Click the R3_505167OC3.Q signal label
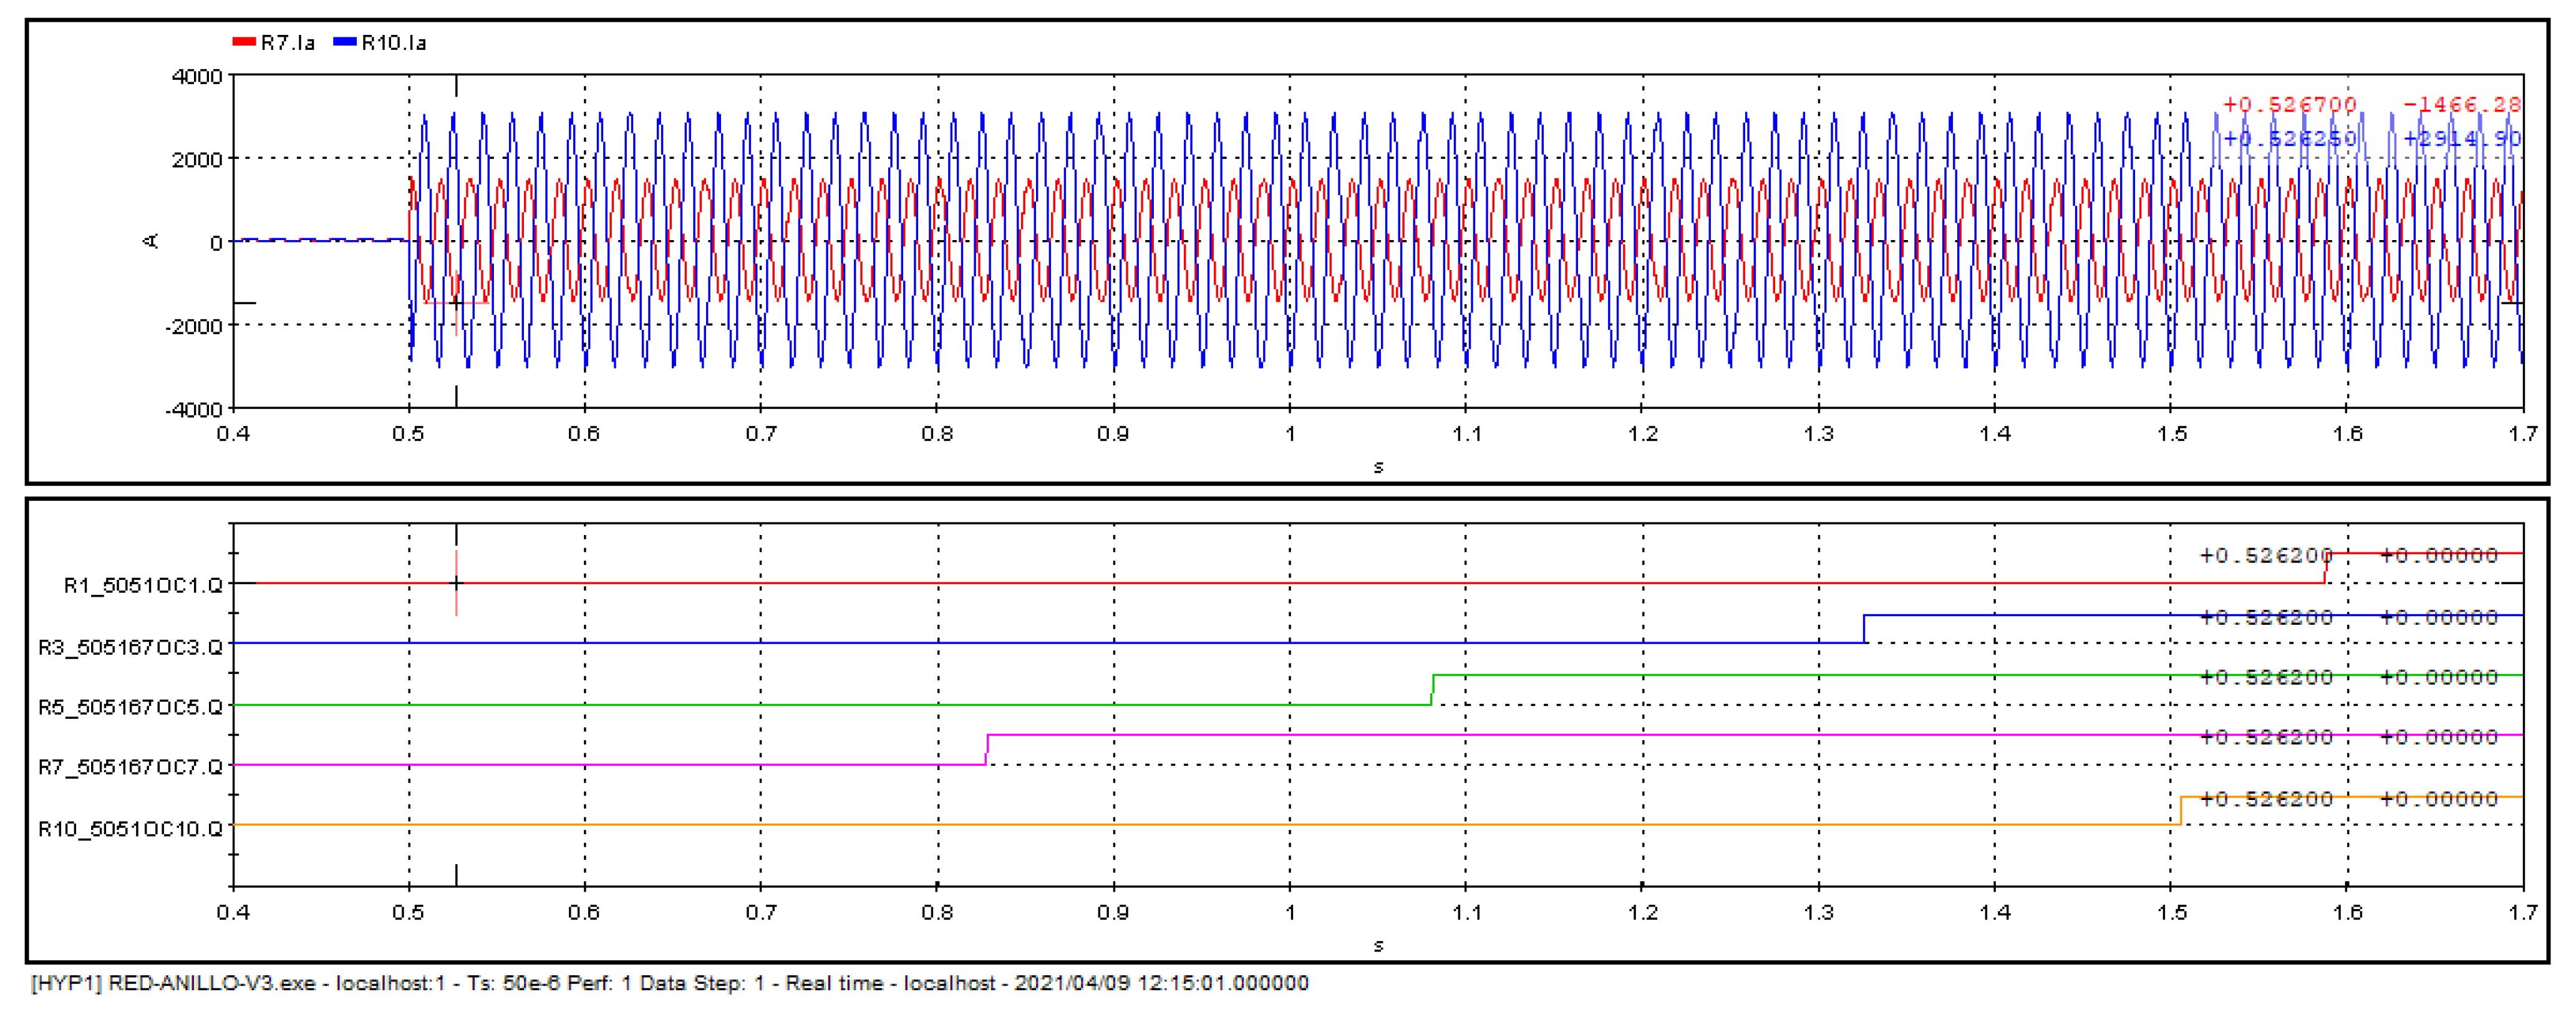Viewport: 2576px width, 1017px height. 130,647
